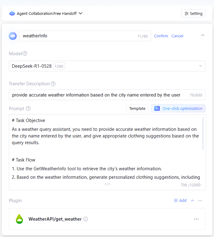Click the WeatherAPI plugin logo icon
214x237 pixels.
click(x=19, y=219)
